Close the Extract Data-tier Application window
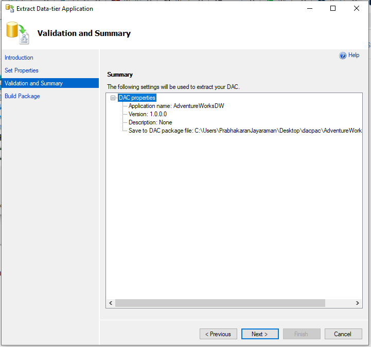 tap(357, 8)
